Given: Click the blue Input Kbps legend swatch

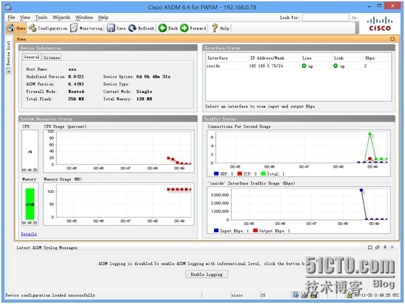Looking at the screenshot, I should click(x=216, y=231).
